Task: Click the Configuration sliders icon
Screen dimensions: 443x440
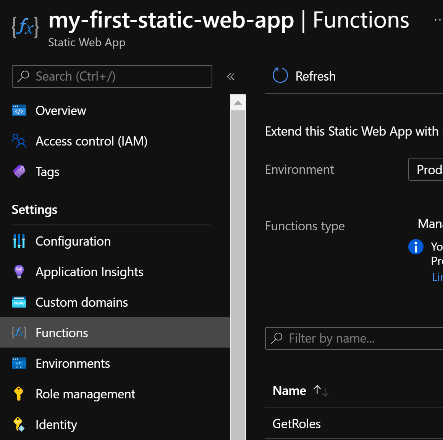Action: pyautogui.click(x=19, y=241)
